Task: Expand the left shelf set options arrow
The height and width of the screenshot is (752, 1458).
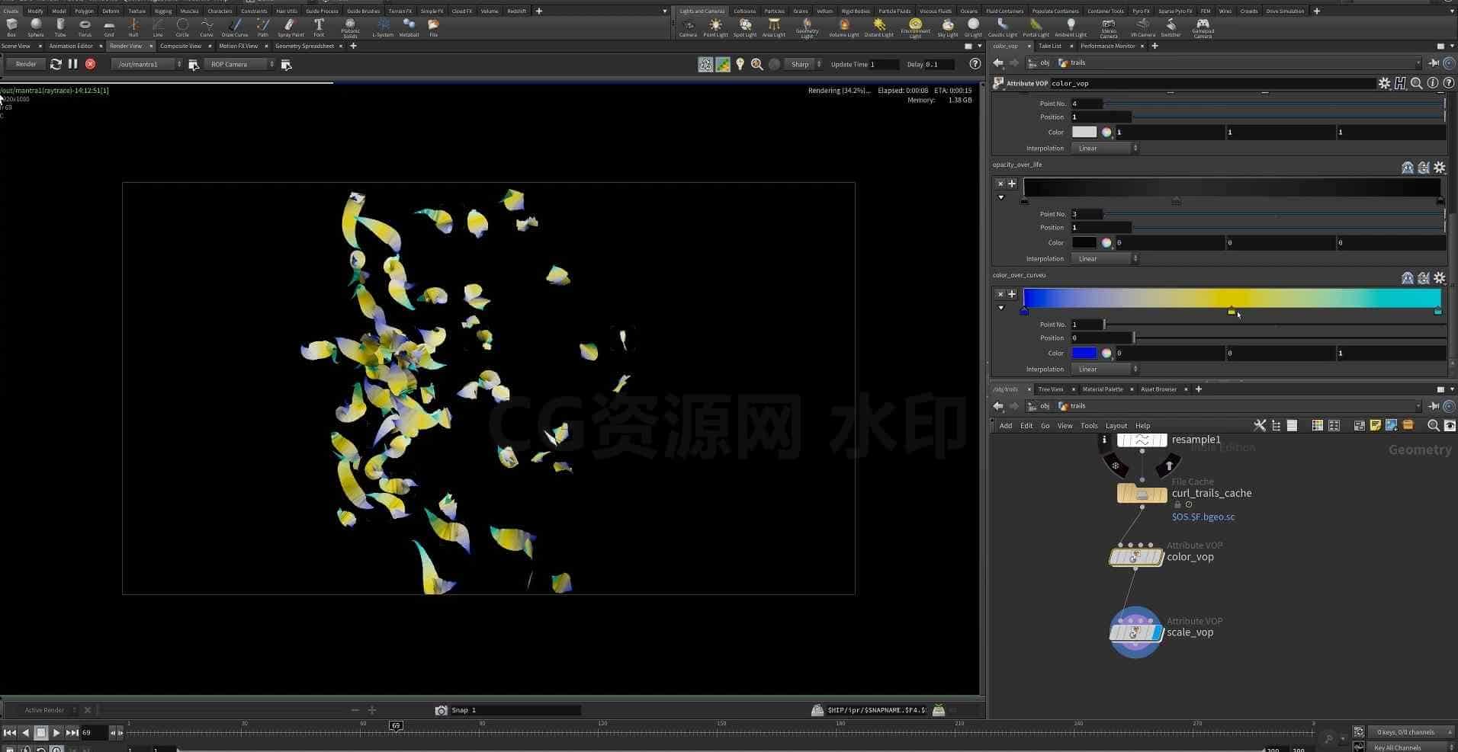Action: [665, 11]
